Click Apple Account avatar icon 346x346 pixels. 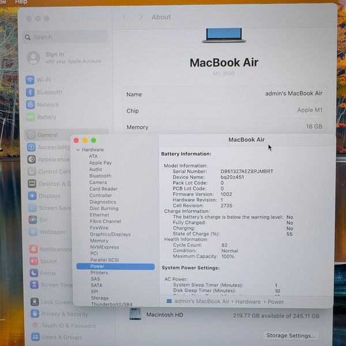coord(33,58)
